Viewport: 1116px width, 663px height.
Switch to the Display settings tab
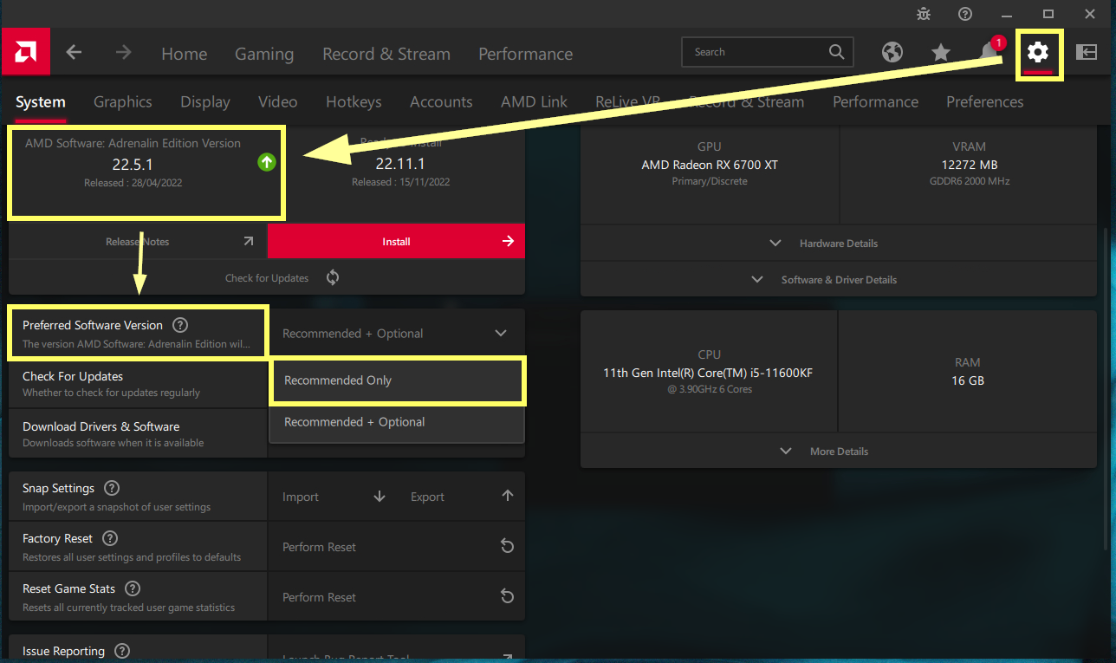[205, 102]
